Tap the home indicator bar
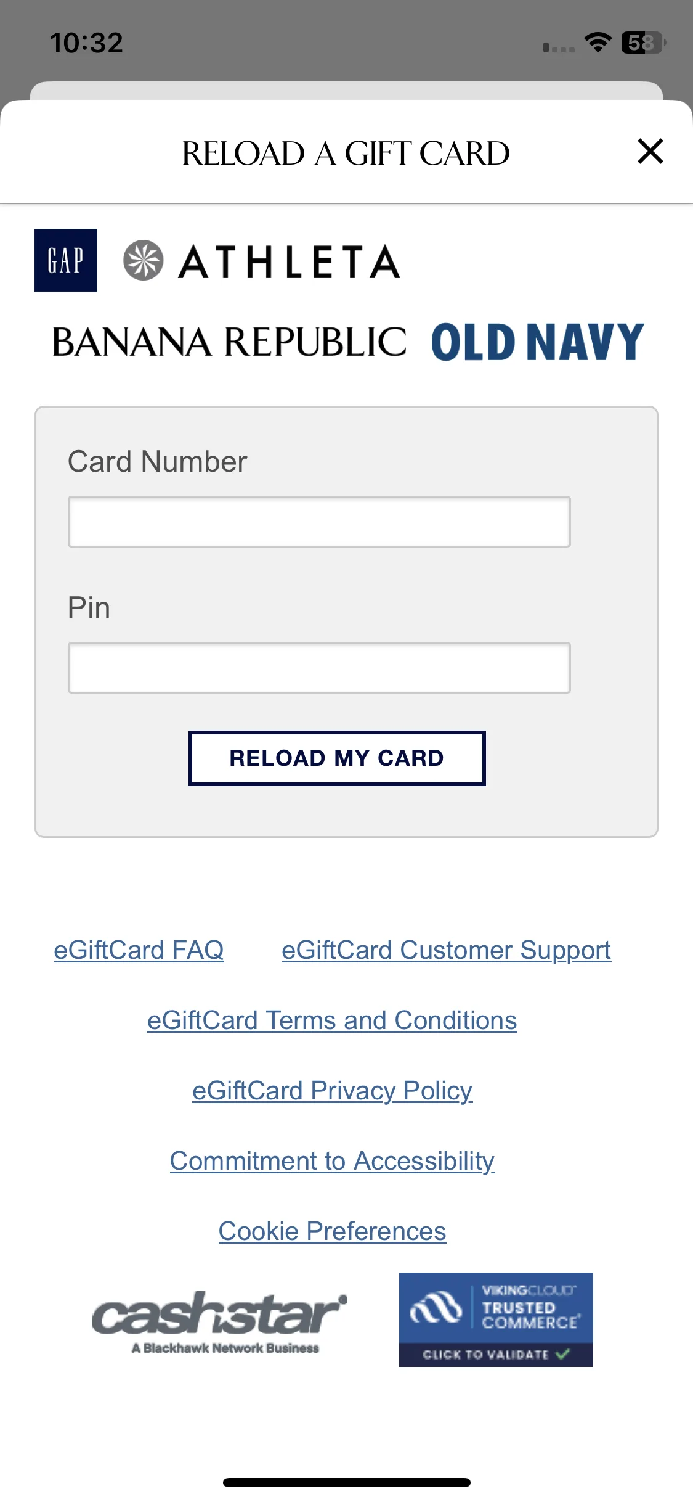Screen dimensions: 693x1502 [x=347, y=1482]
